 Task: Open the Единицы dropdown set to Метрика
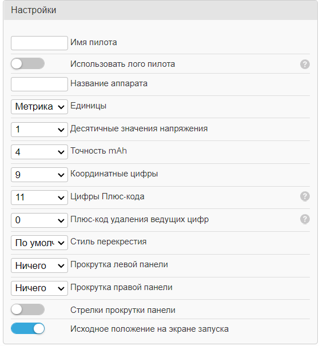(39, 107)
